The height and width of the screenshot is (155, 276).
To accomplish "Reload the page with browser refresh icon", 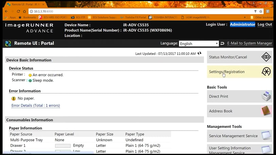I will point(18,11).
